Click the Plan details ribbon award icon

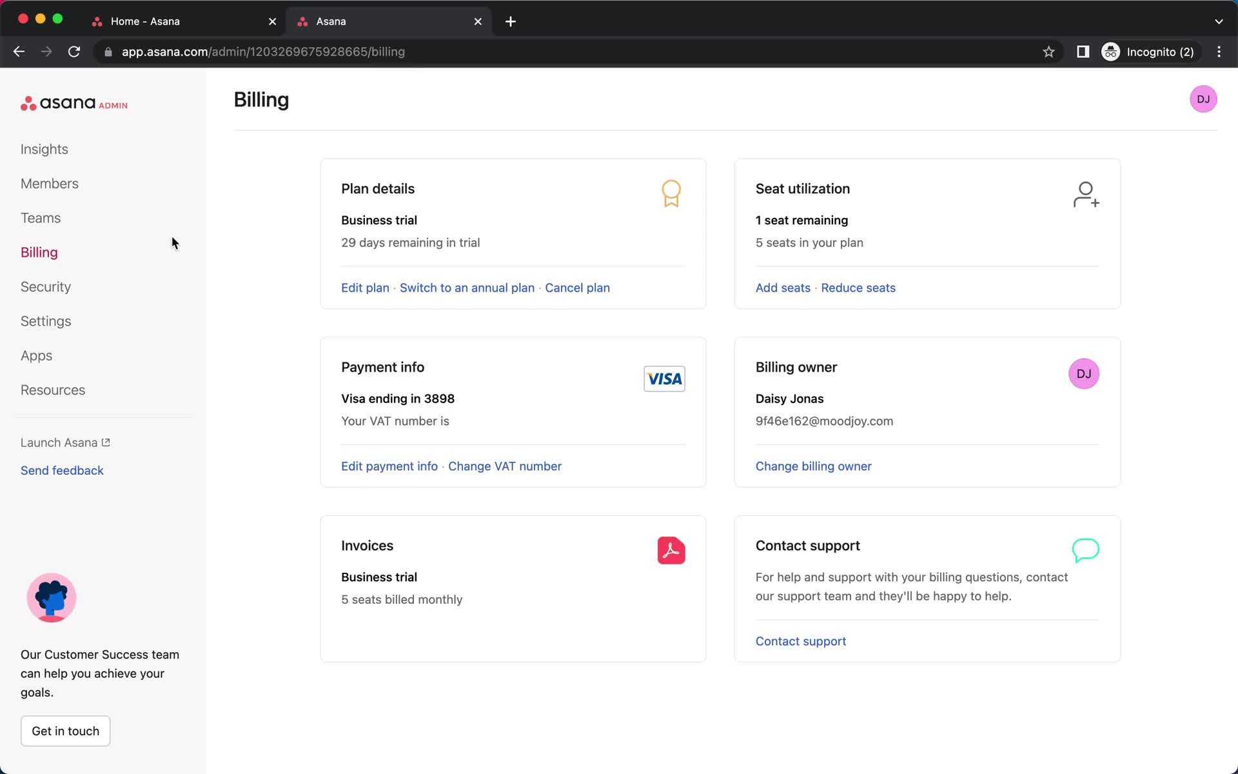point(671,193)
